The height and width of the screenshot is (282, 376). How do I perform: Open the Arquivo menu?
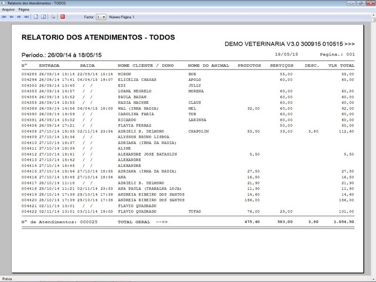8,9
